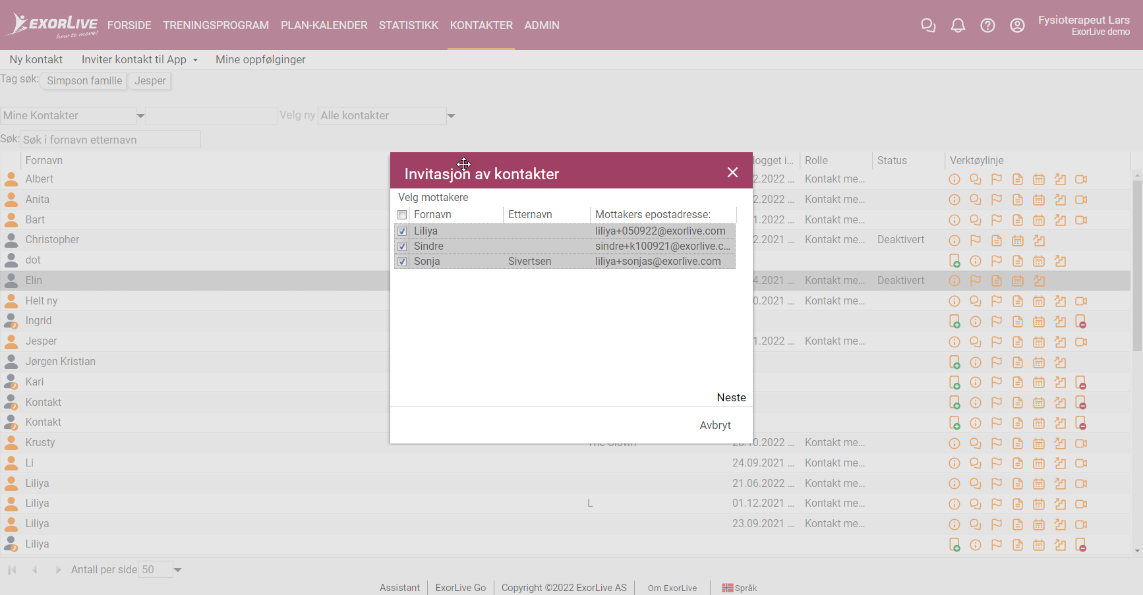Click flag icon for Kari
This screenshot has height=595, width=1143.
pyautogui.click(x=997, y=382)
